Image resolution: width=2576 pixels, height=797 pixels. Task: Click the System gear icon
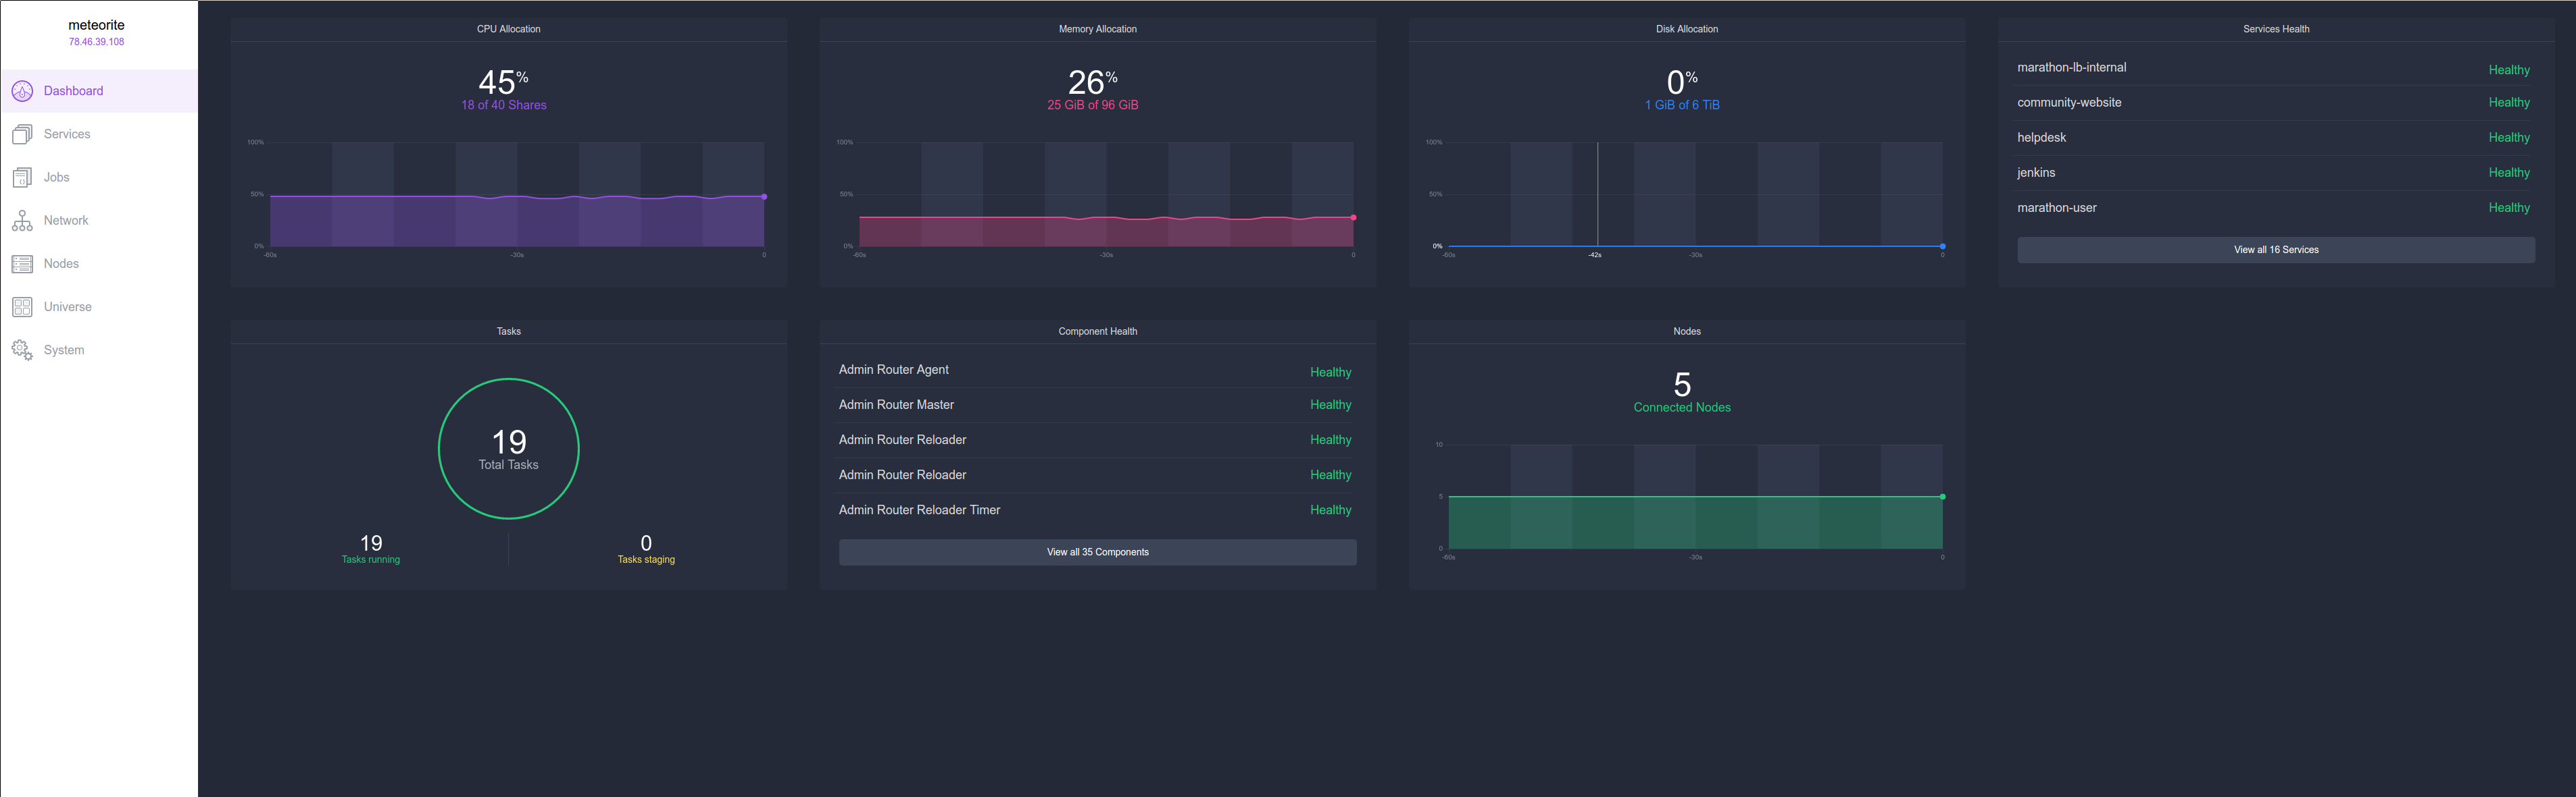click(x=22, y=350)
